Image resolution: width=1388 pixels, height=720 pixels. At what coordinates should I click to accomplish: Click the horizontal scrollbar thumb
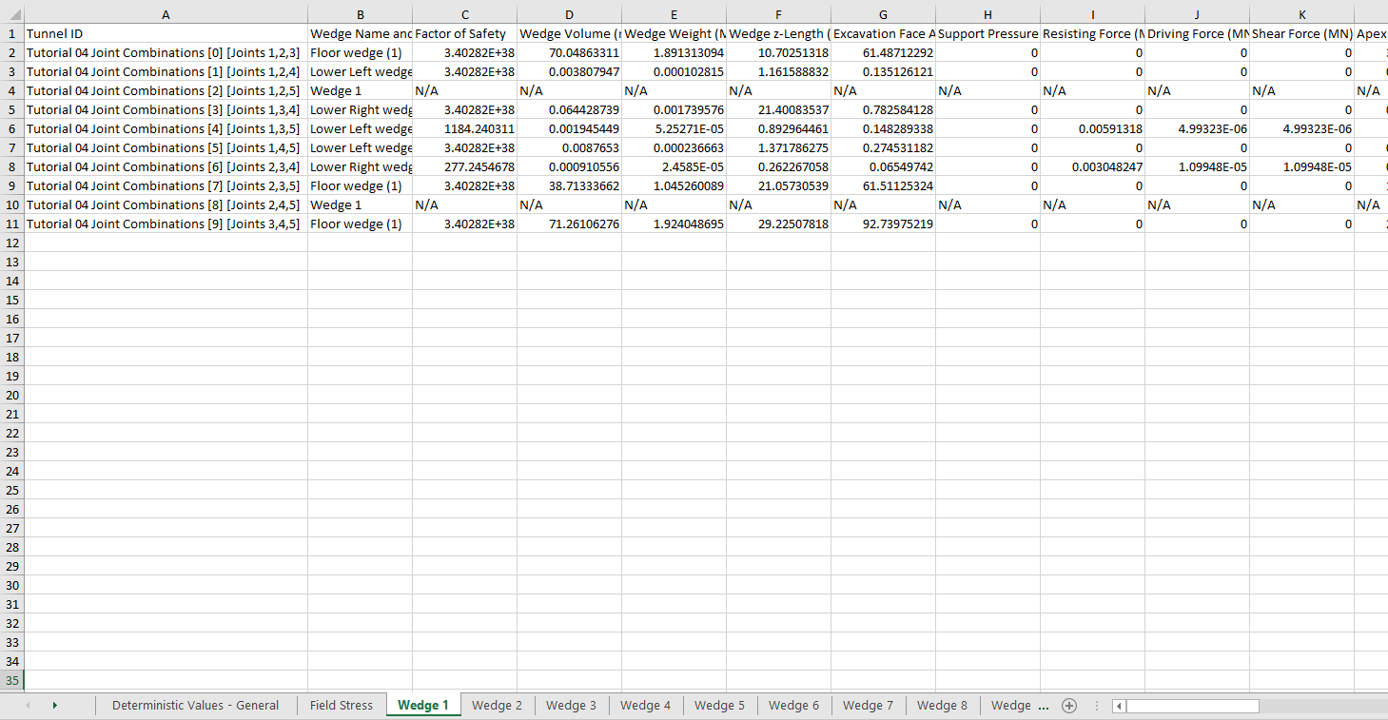tap(1192, 706)
